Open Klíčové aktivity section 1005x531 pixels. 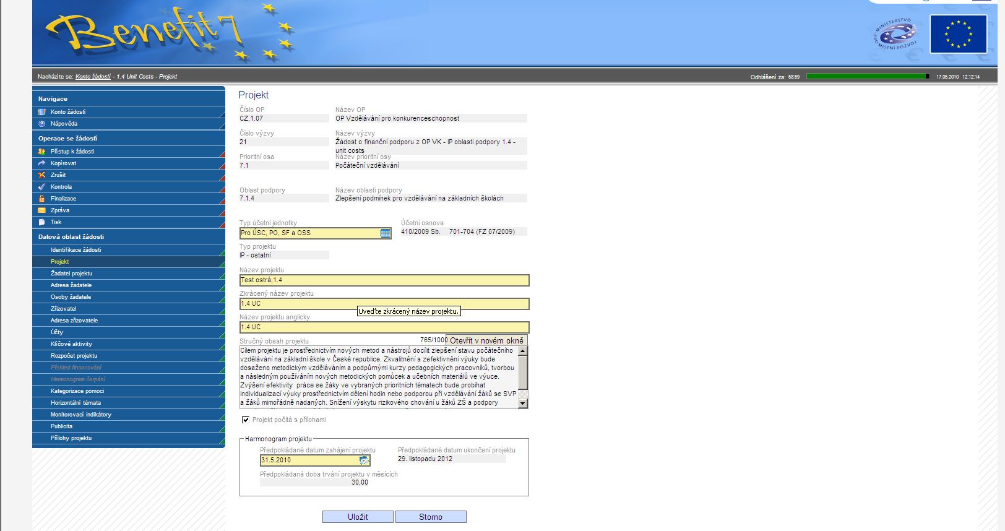(x=129, y=344)
